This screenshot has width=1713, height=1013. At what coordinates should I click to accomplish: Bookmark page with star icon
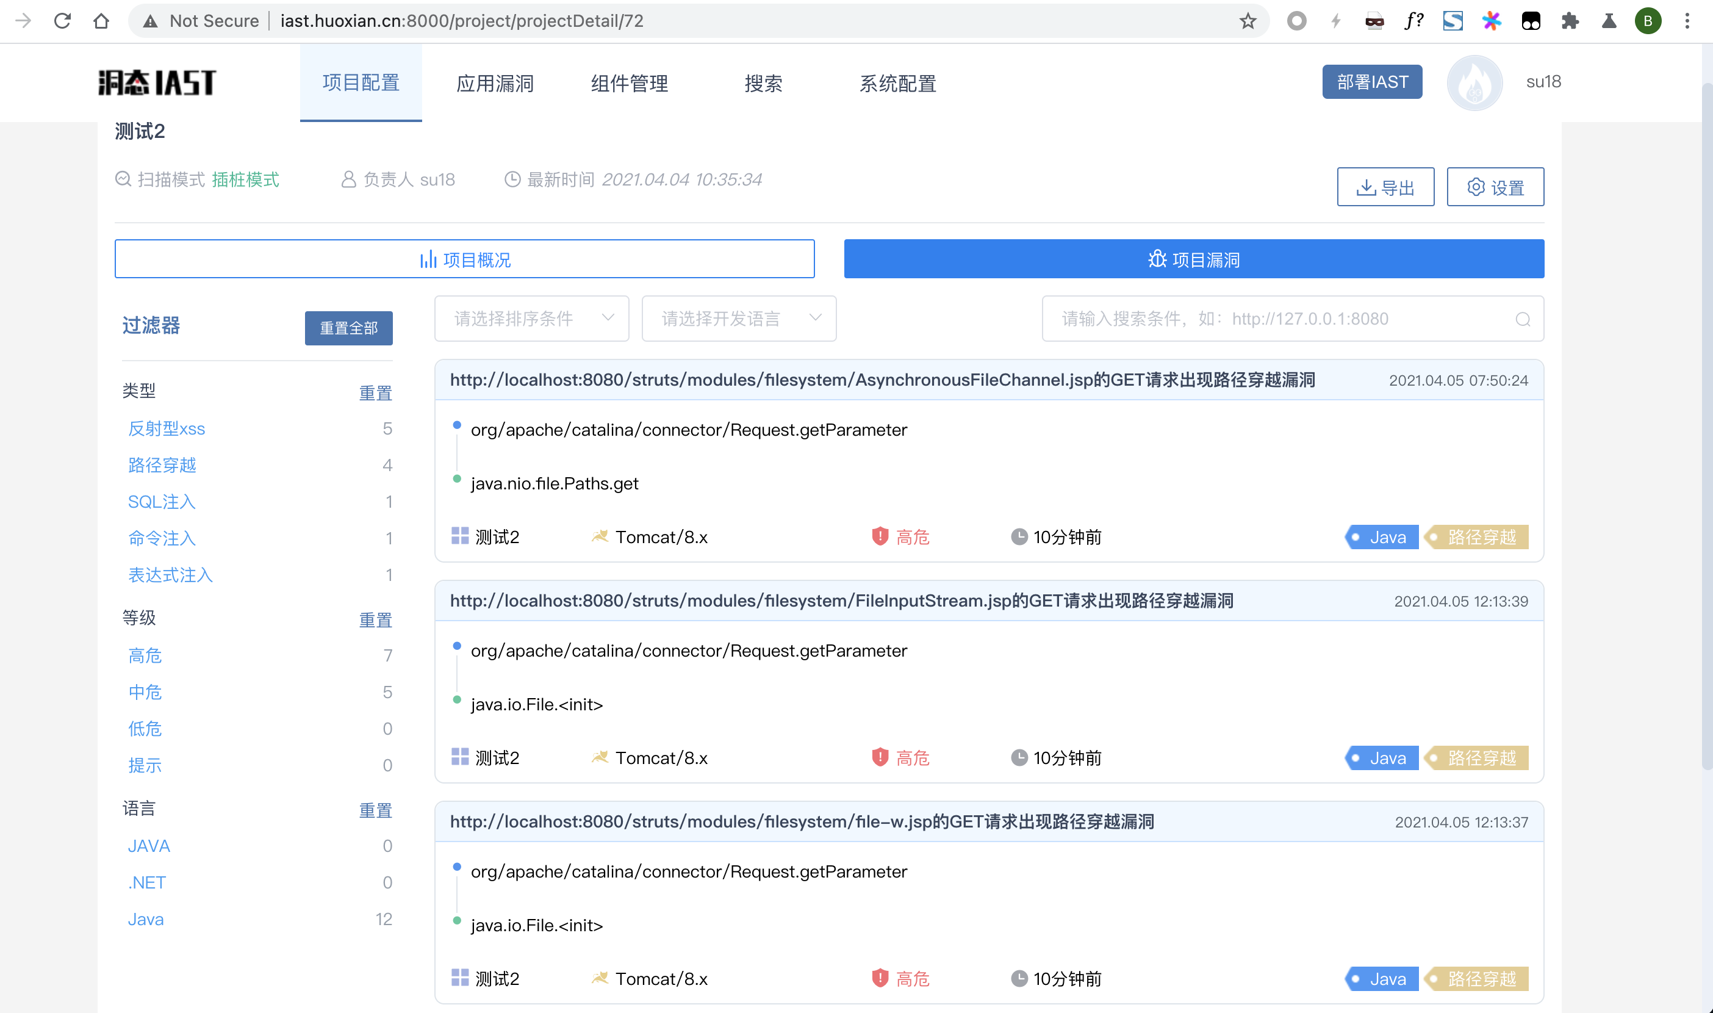coord(1248,21)
